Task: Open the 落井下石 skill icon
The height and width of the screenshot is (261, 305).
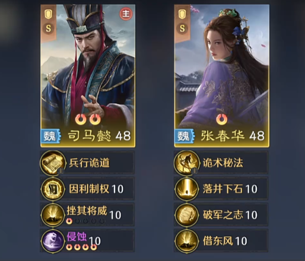Action: (x=186, y=189)
